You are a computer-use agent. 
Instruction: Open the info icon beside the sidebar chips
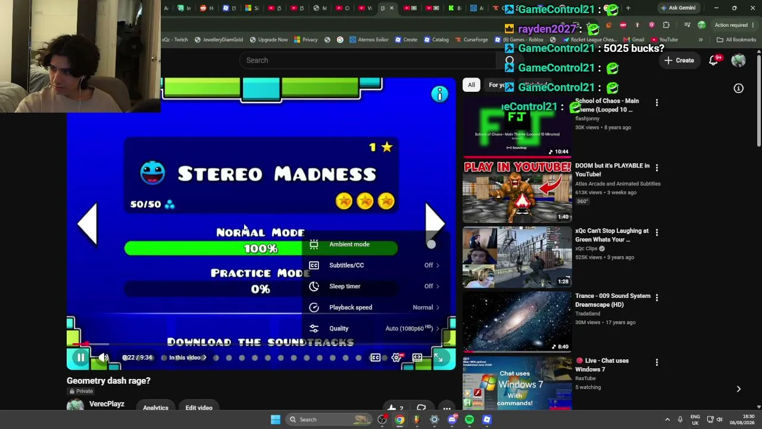[738, 88]
